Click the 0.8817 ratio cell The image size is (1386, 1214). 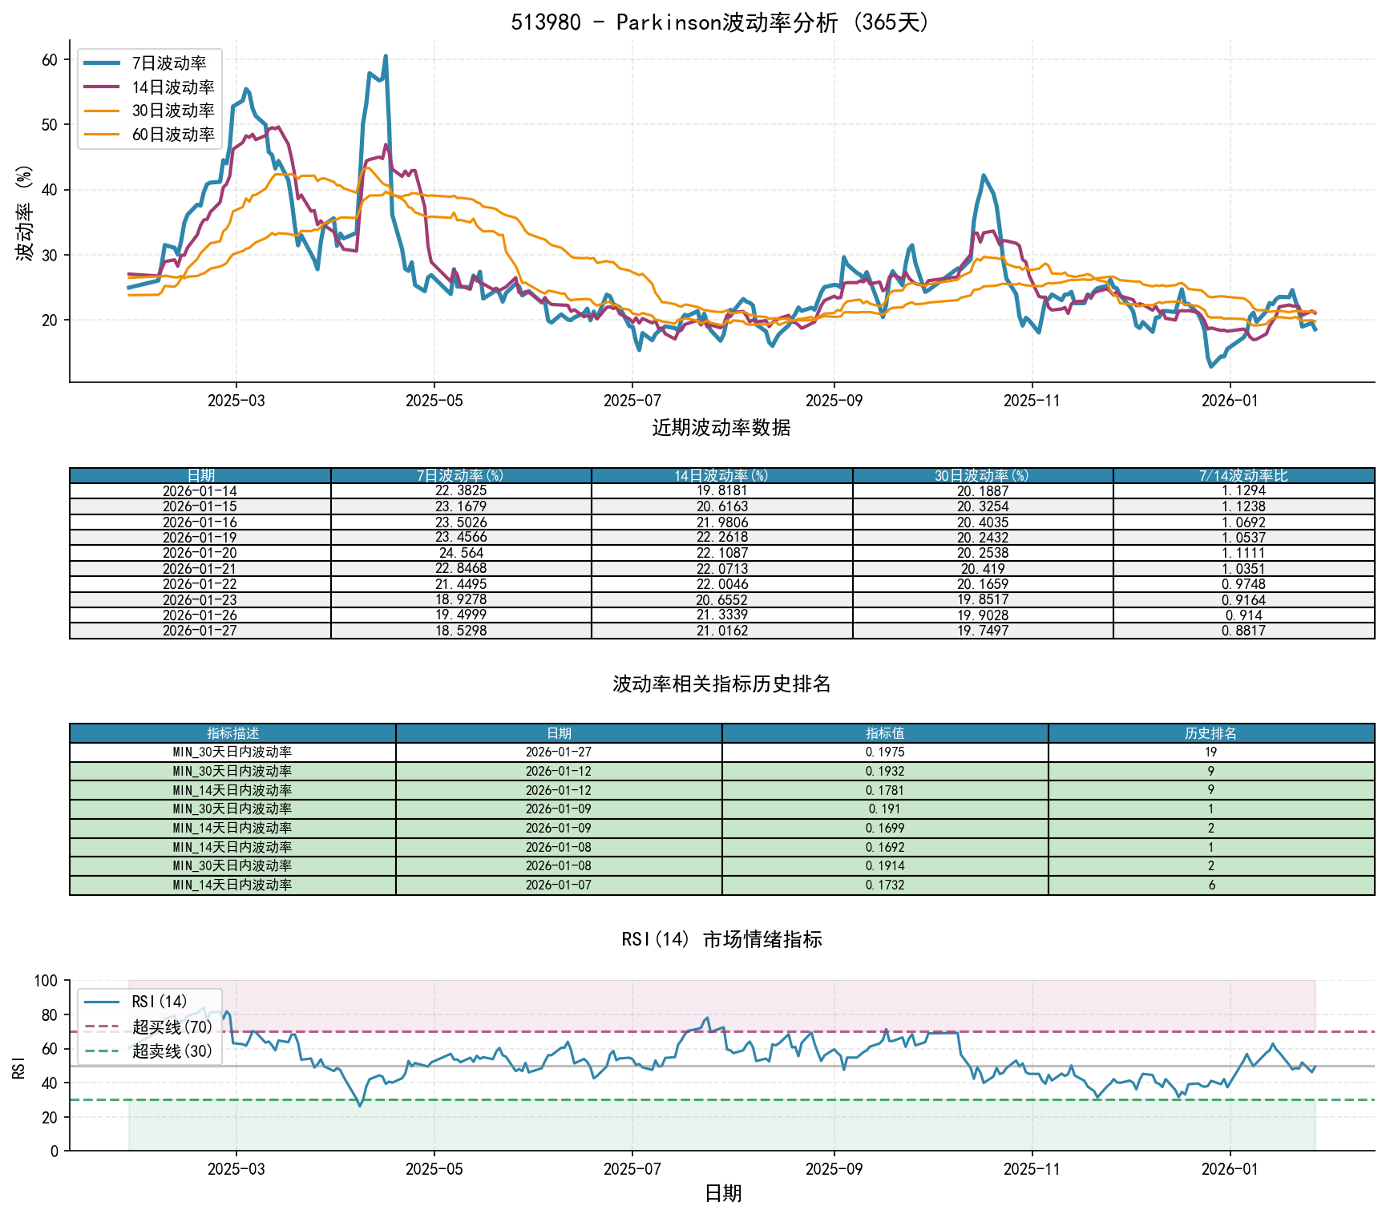(1243, 631)
